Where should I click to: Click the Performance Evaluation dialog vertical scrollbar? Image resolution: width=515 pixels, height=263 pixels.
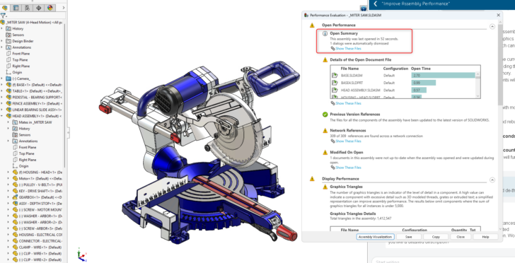[x=500, y=64]
